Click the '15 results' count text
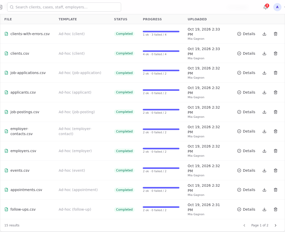 [x=12, y=225]
